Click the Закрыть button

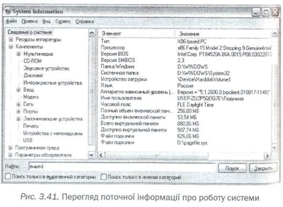[x=263, y=168]
